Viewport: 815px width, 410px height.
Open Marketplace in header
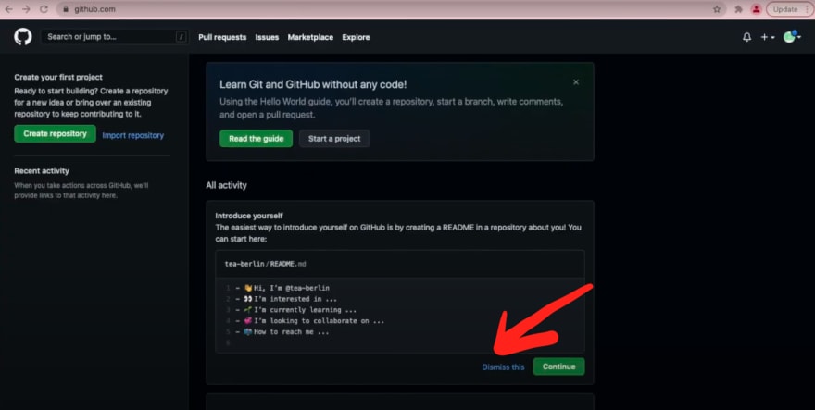310,37
